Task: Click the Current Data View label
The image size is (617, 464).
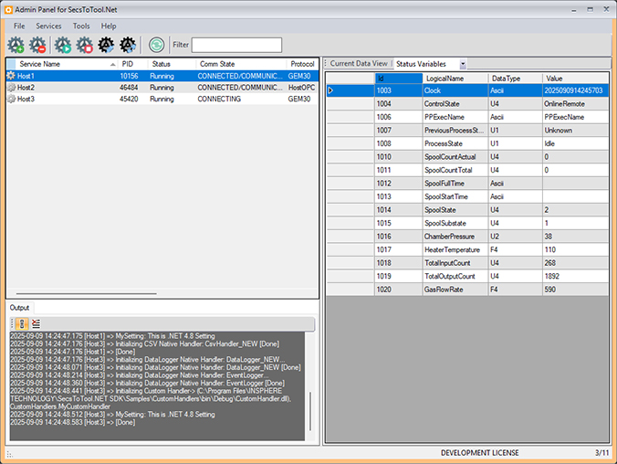Action: (x=359, y=63)
